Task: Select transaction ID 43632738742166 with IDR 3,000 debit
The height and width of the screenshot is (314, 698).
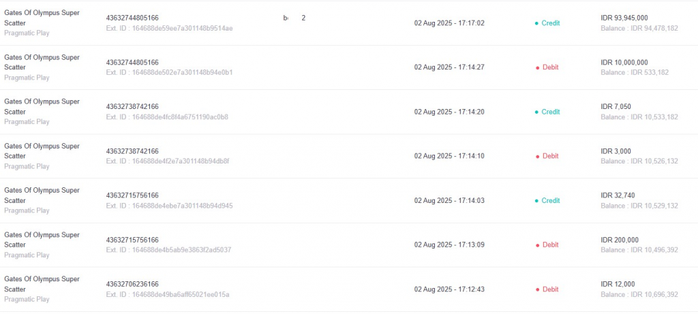Action: (132, 151)
